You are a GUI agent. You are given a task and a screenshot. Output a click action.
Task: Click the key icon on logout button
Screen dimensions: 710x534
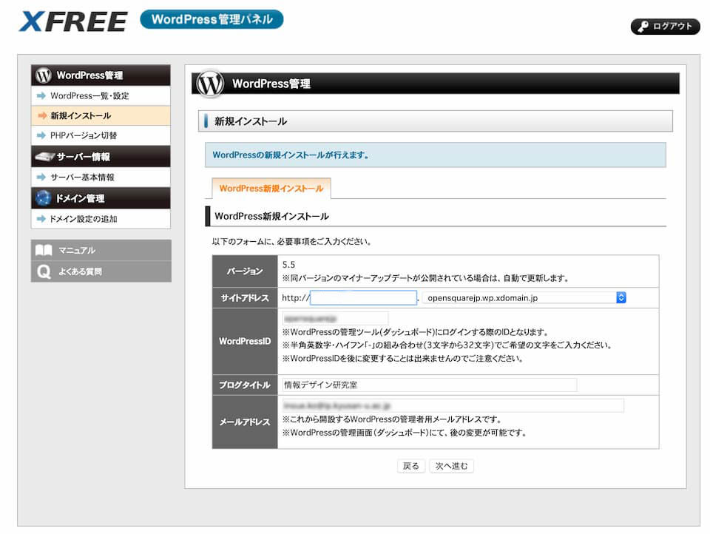642,27
